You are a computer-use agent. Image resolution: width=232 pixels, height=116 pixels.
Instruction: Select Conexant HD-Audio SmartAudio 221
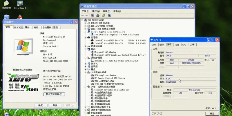[x=112, y=90]
